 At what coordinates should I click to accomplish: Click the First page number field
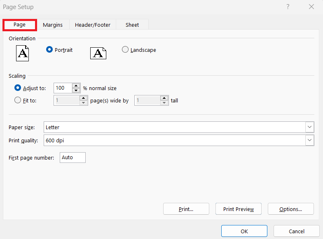click(x=73, y=158)
